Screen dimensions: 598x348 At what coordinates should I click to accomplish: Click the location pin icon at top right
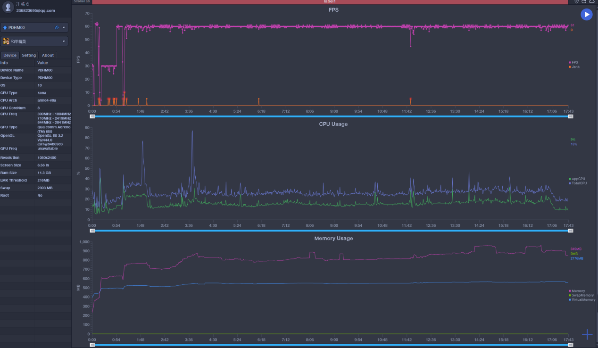(x=576, y=1)
